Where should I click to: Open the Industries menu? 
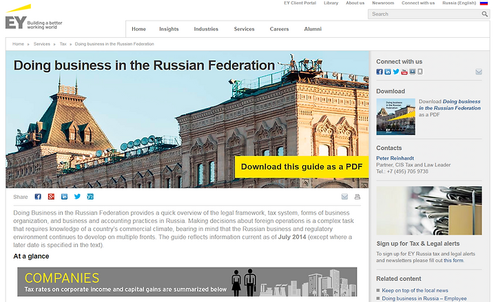pyautogui.click(x=206, y=29)
